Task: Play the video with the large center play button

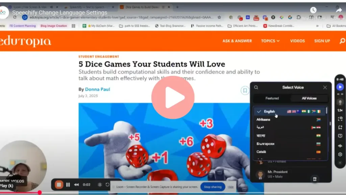Action: pos(173,97)
